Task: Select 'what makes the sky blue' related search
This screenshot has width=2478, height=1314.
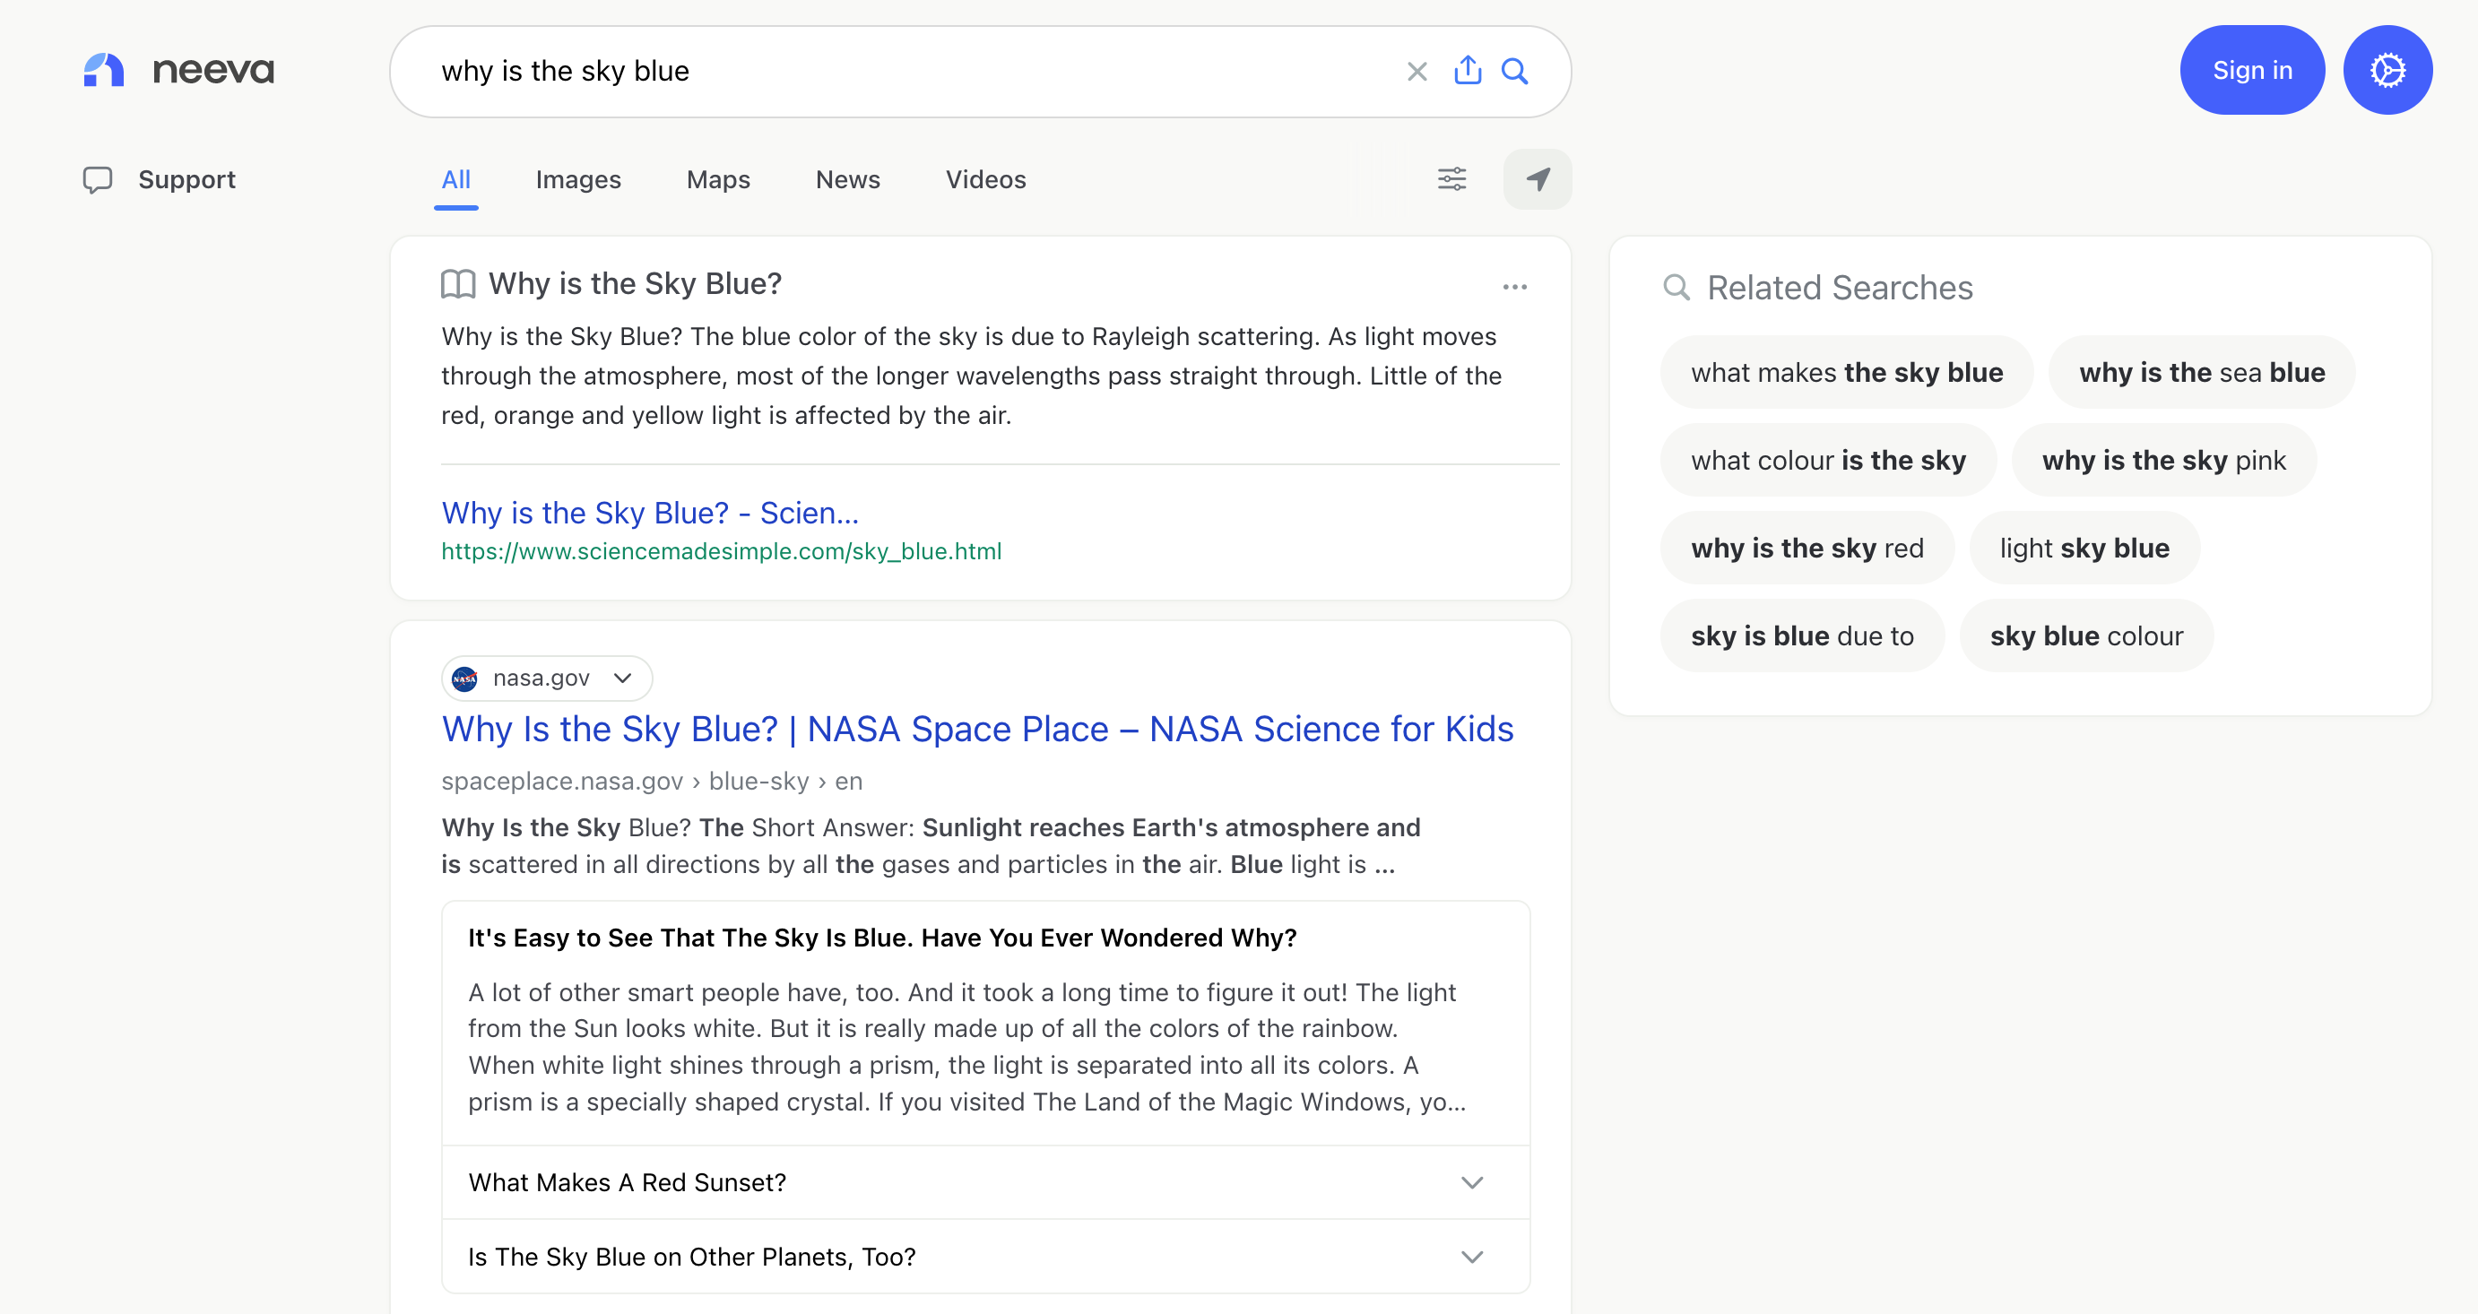Action: click(x=1846, y=372)
